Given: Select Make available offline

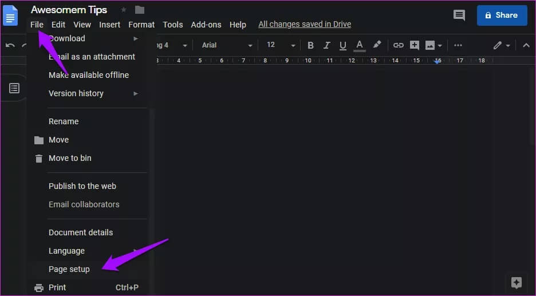Looking at the screenshot, I should pyautogui.click(x=89, y=75).
